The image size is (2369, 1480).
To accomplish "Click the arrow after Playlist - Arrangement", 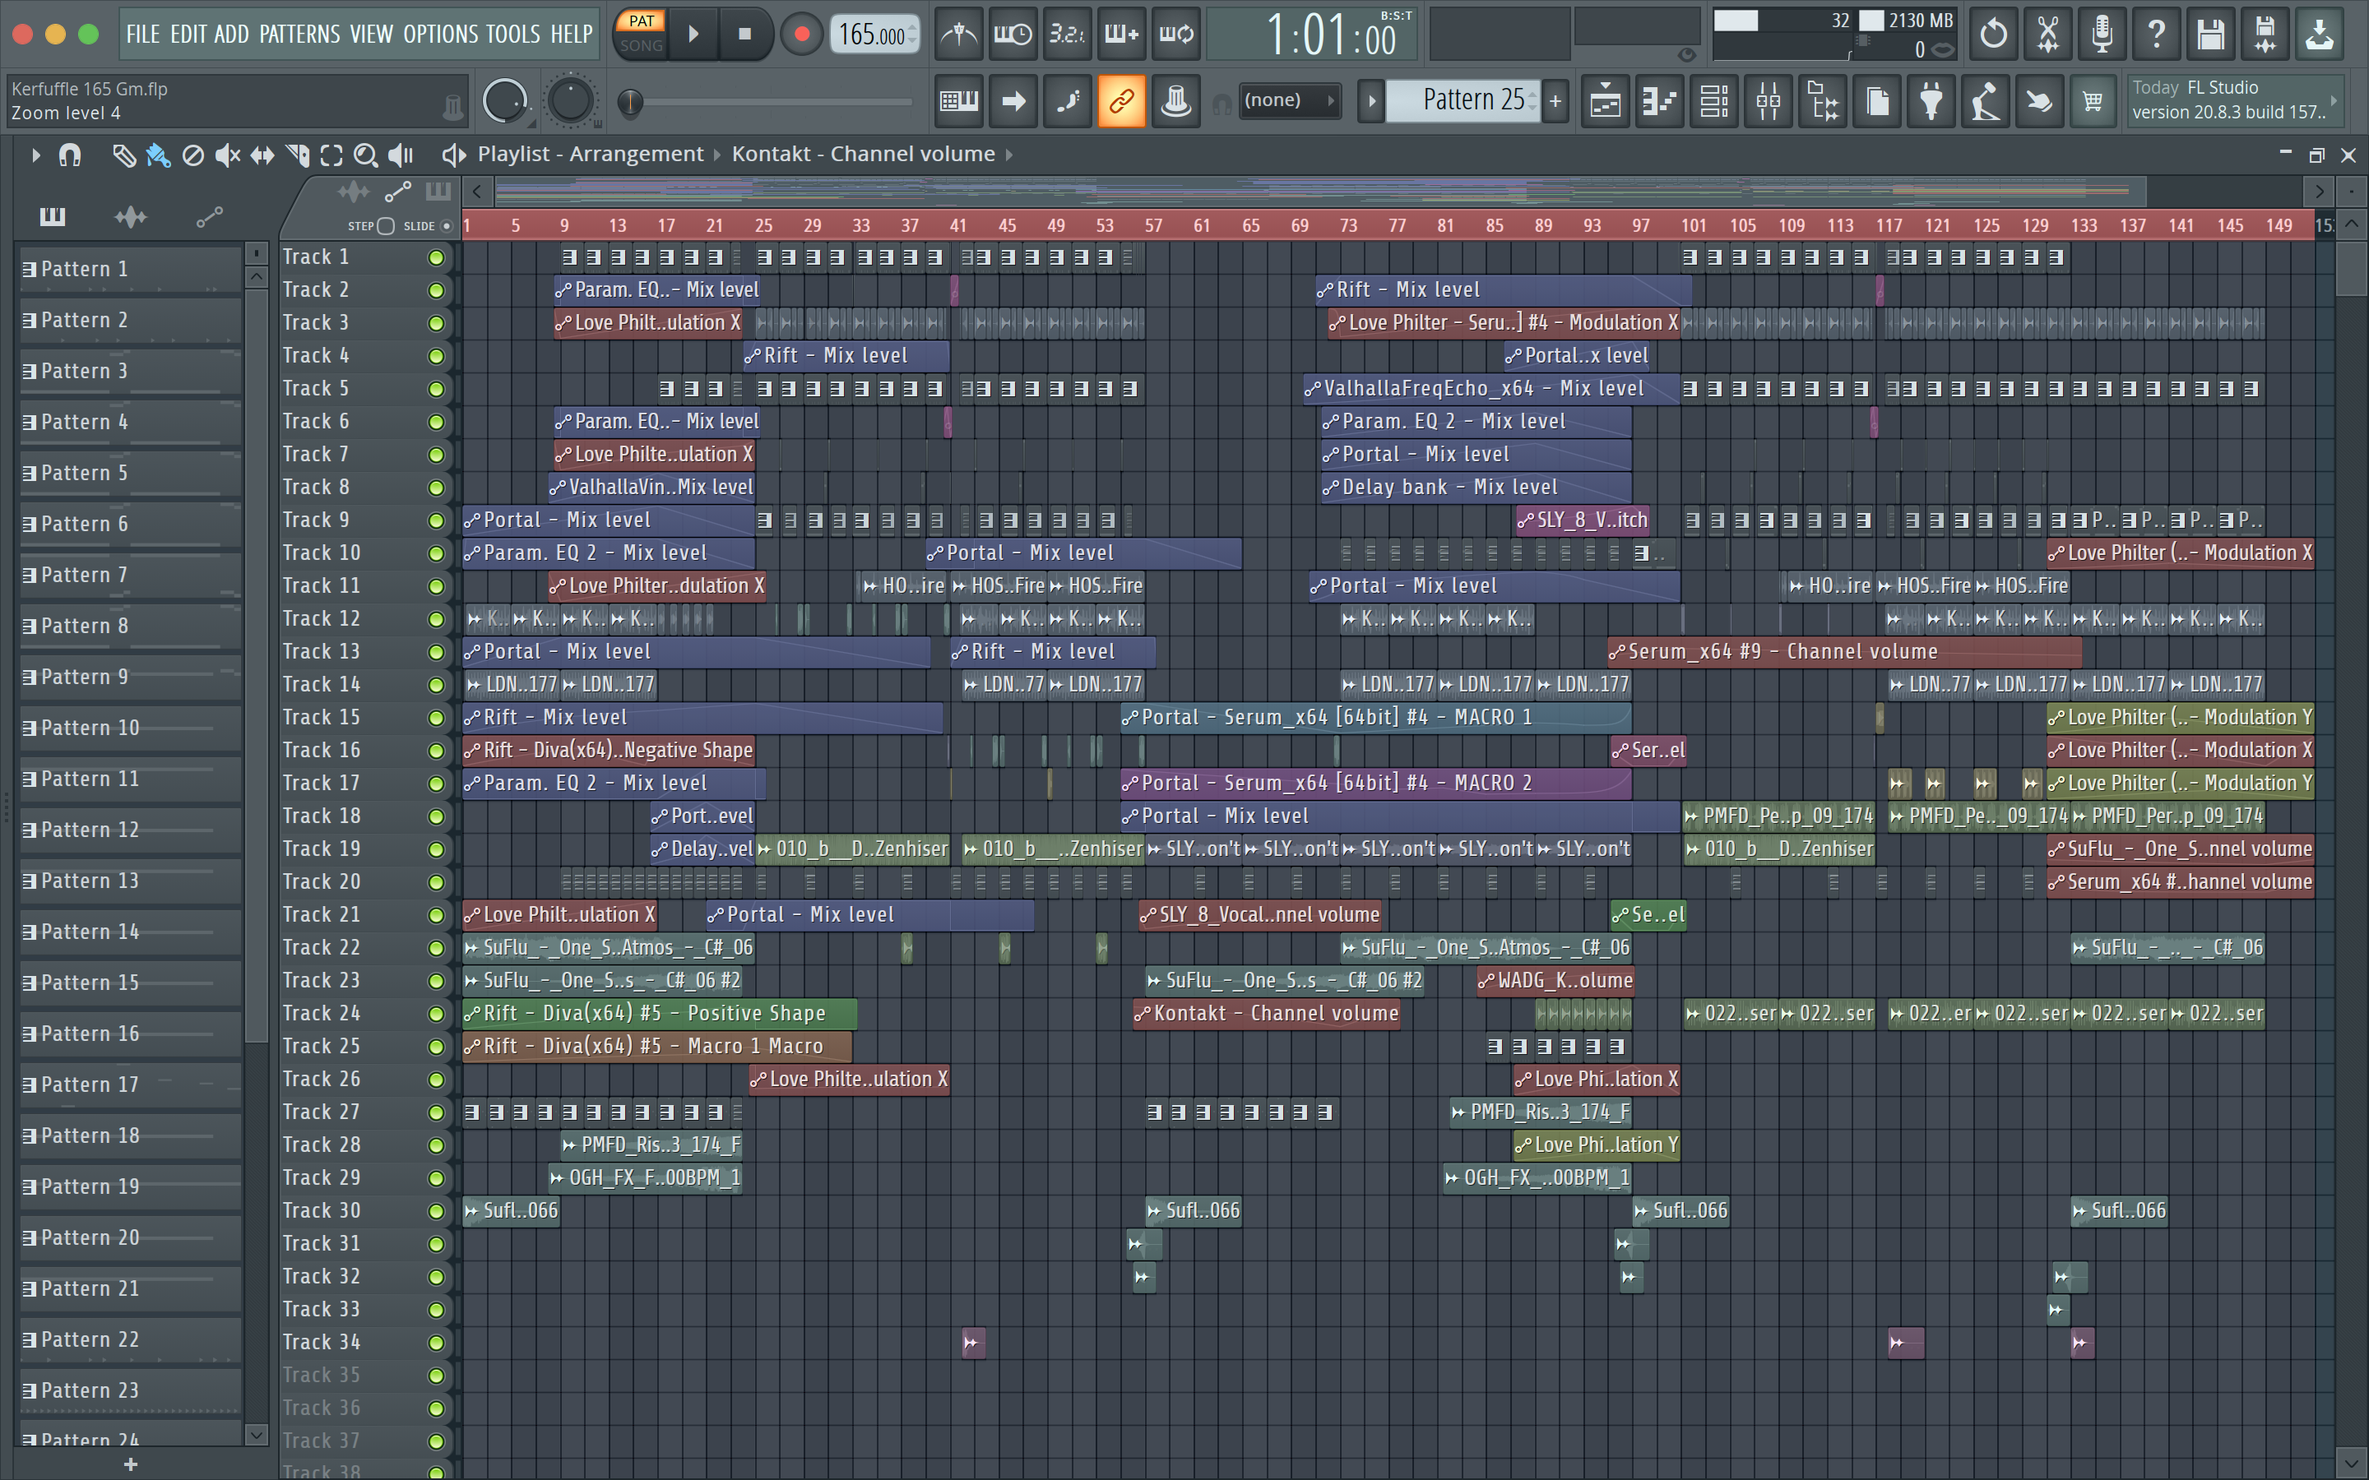I will 716,155.
